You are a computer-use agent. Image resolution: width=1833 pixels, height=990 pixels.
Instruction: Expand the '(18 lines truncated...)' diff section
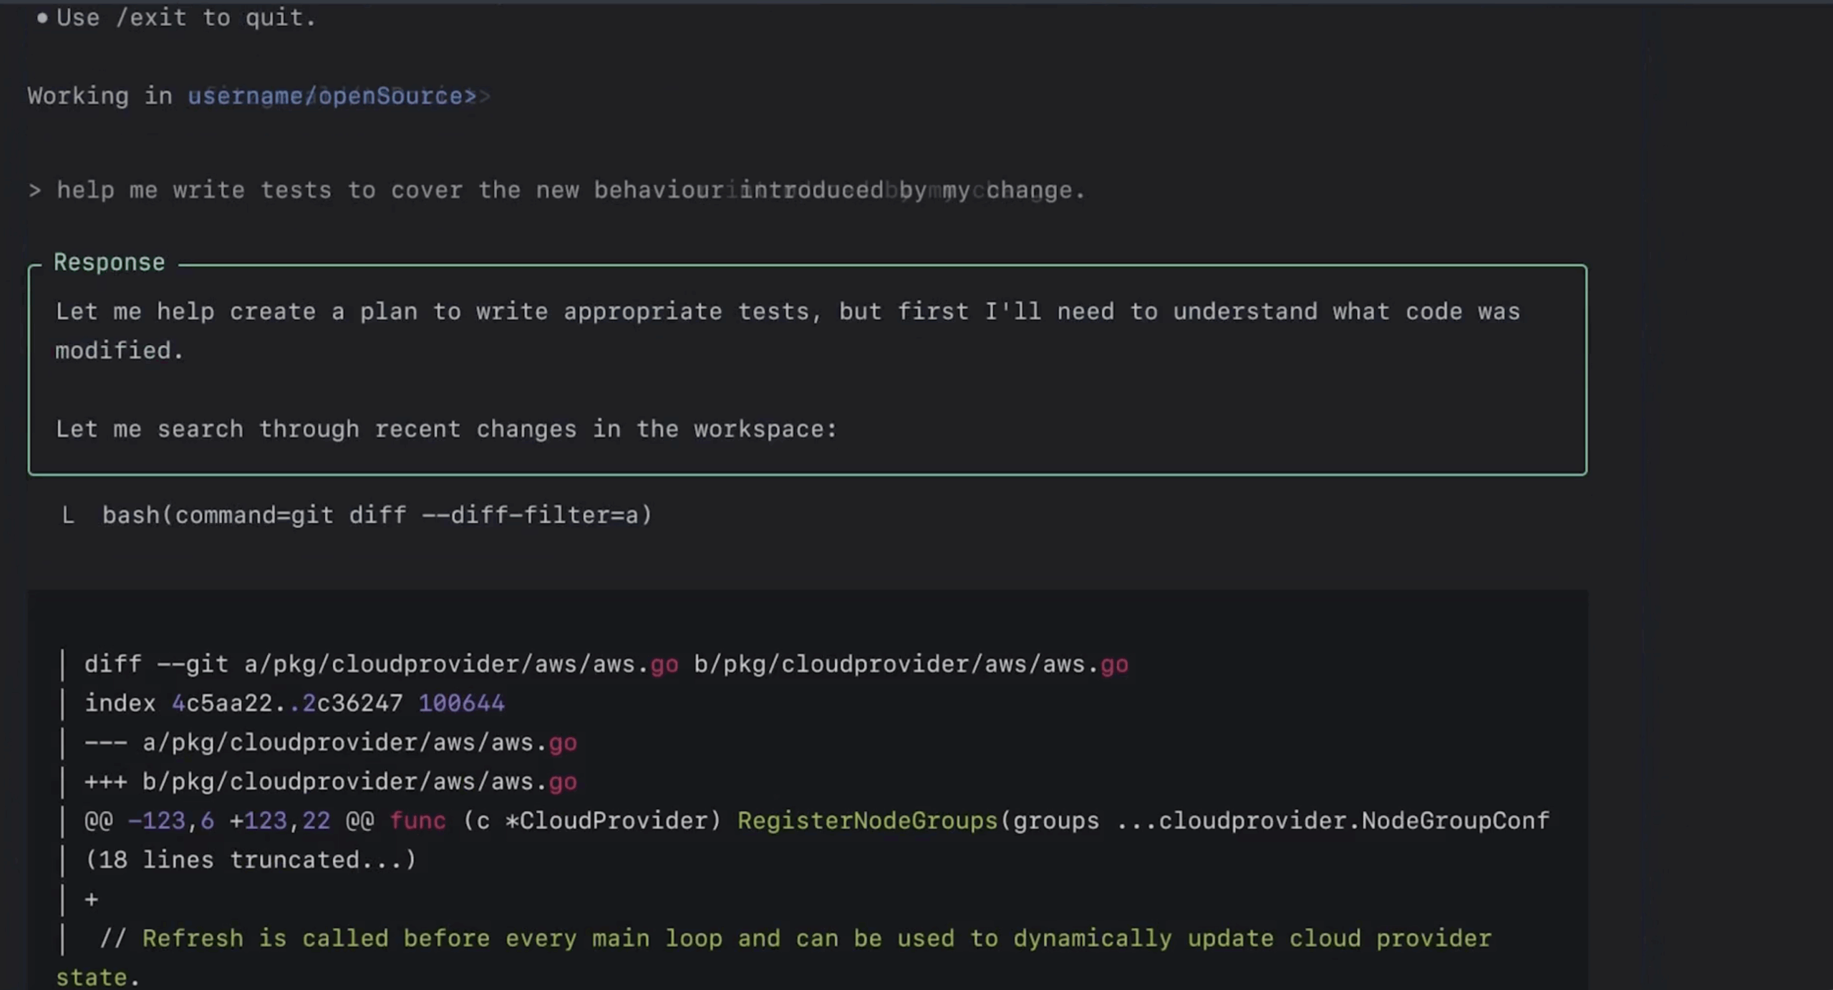pyautogui.click(x=250, y=860)
